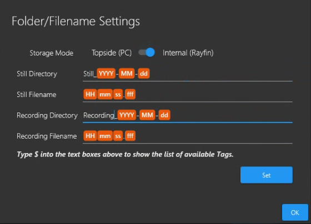Screen dimensions: 311x224
Task: Click the "Recording Directory" label
Action: [47, 115]
